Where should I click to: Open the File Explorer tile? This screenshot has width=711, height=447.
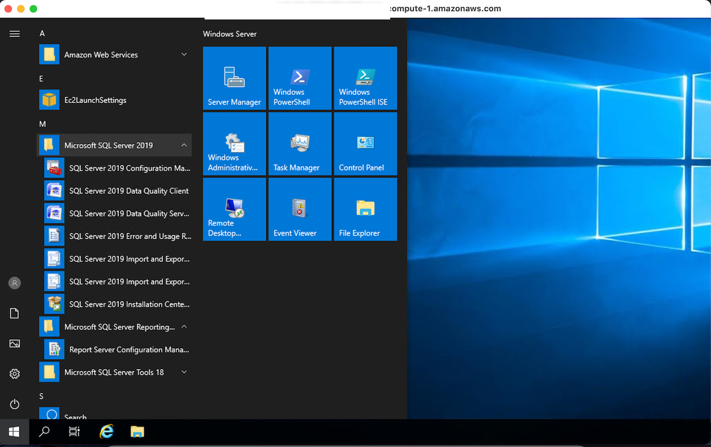tap(365, 210)
